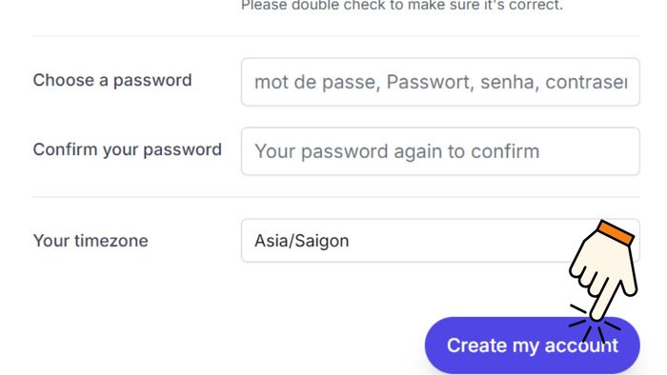Select the Asia/Saigon timezone value
Image resolution: width=667 pixels, height=375 pixels.
coord(302,241)
